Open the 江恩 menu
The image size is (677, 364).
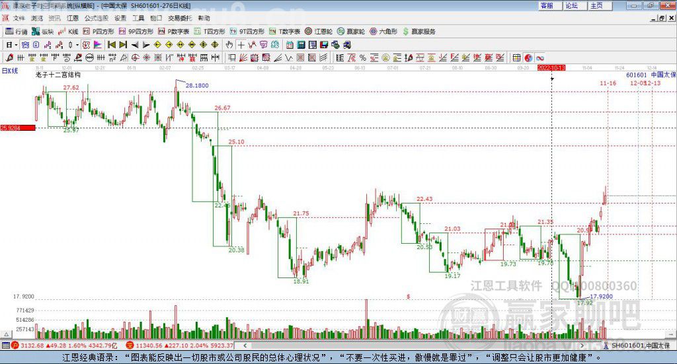(73, 18)
